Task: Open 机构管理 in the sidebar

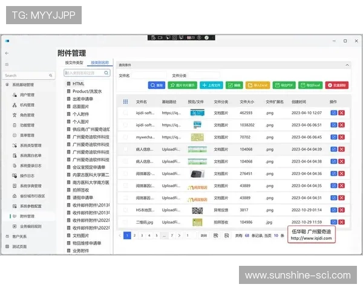Action: click(x=27, y=105)
